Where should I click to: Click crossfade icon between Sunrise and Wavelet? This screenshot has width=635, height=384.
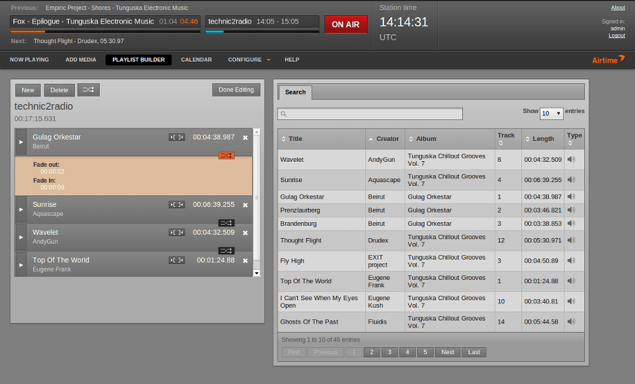click(x=226, y=223)
